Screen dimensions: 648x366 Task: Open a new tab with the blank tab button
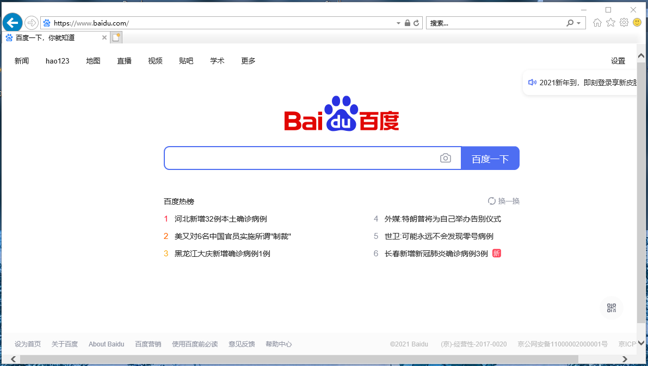116,37
